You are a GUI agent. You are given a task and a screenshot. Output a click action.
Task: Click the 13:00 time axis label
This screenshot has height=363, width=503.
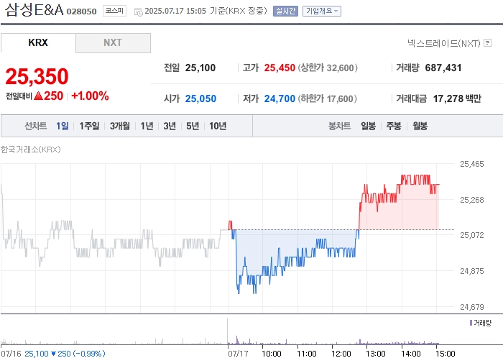tap(376, 354)
